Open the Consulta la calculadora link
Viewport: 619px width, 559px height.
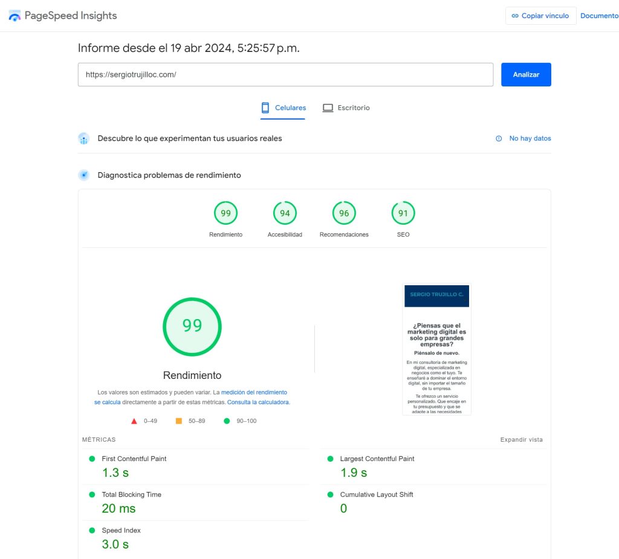point(258,402)
